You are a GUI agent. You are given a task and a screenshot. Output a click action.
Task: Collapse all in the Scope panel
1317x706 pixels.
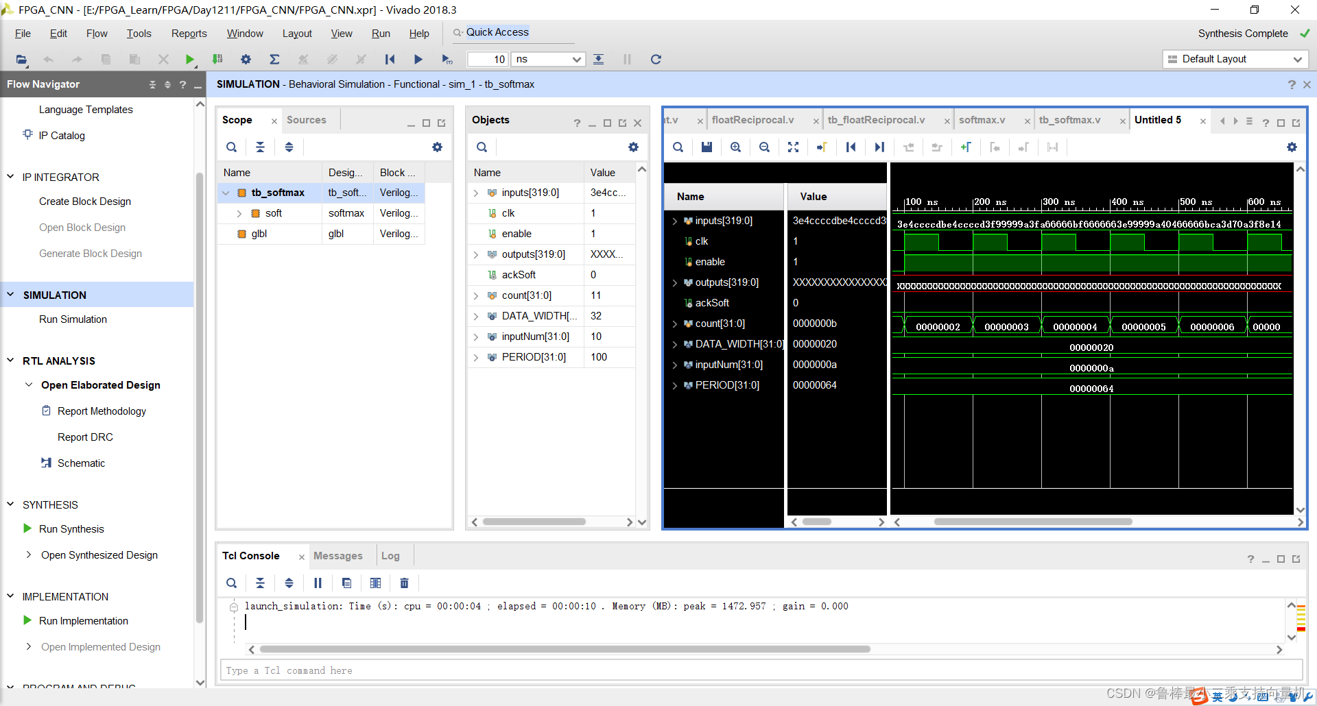pyautogui.click(x=260, y=147)
